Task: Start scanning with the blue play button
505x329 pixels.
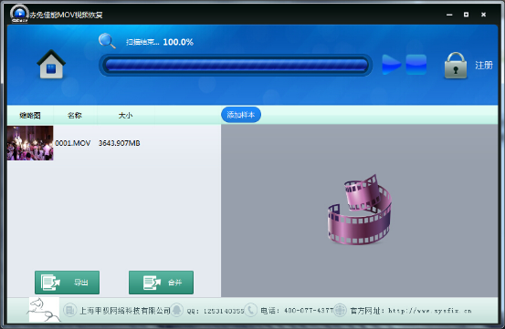Action: tap(392, 65)
